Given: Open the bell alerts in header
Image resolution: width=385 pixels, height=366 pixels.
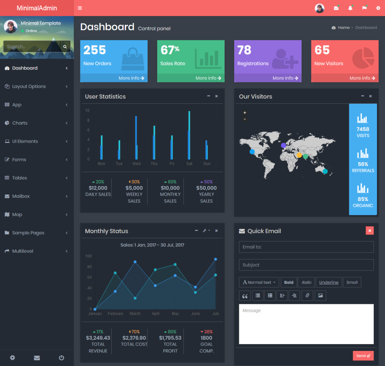Looking at the screenshot, I should [350, 8].
